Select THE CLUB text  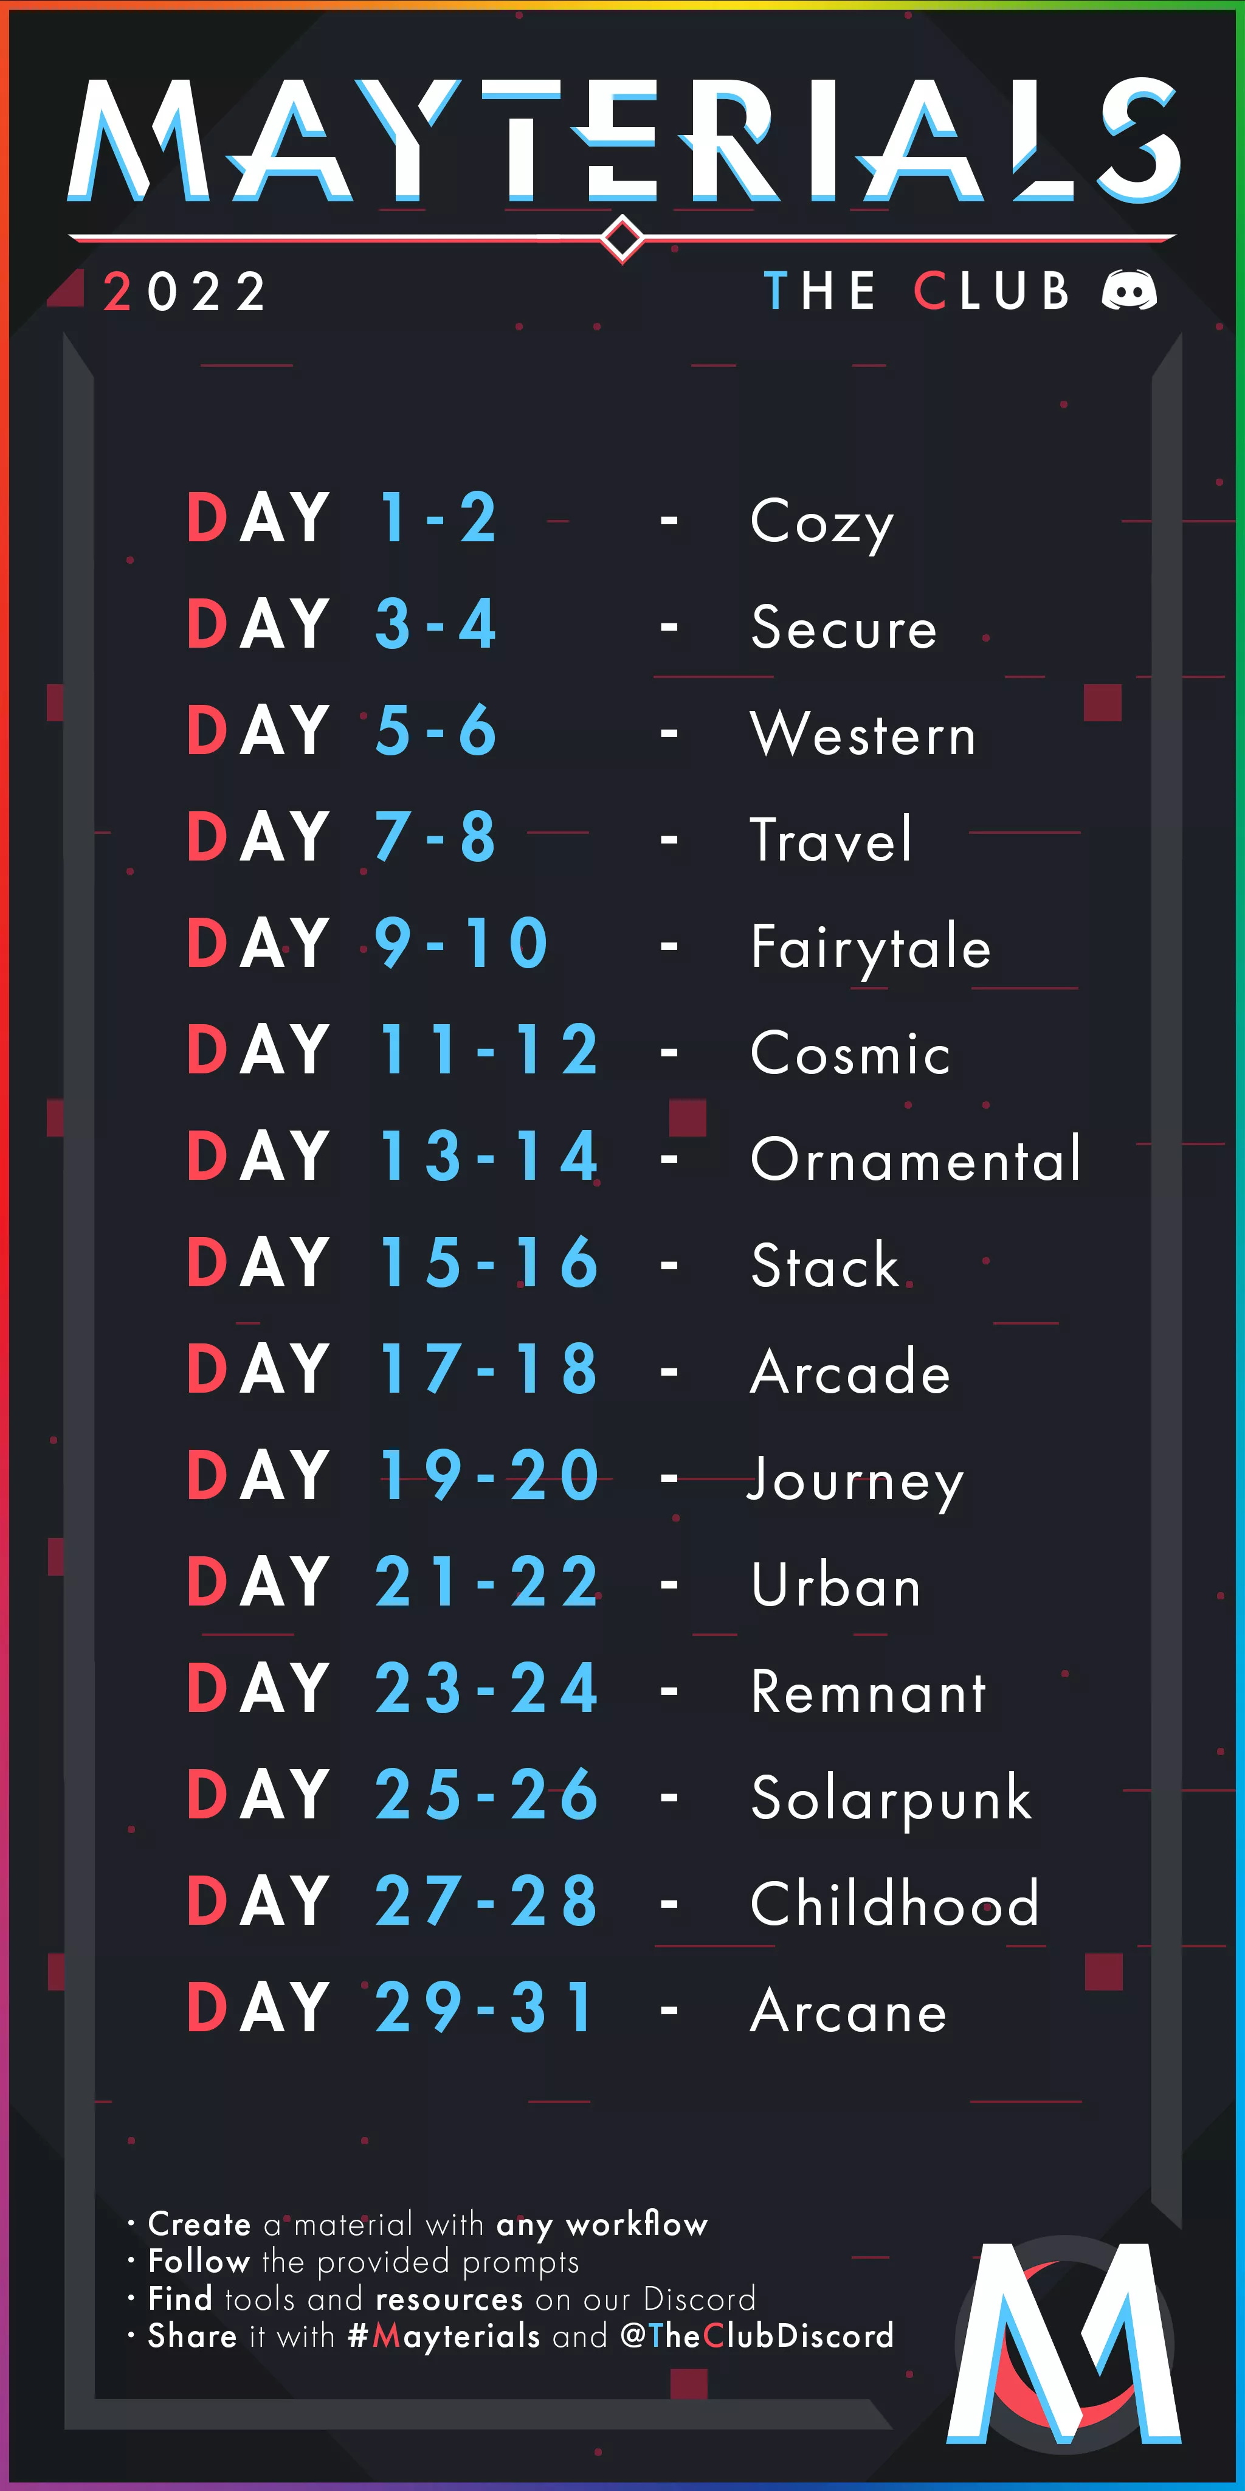coord(916,291)
